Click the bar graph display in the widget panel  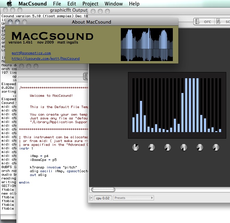point(177,105)
